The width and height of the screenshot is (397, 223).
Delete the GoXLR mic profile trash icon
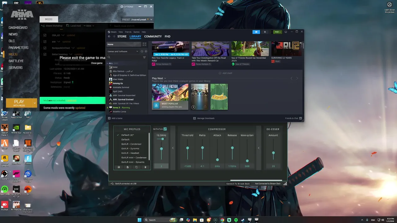click(x=145, y=167)
